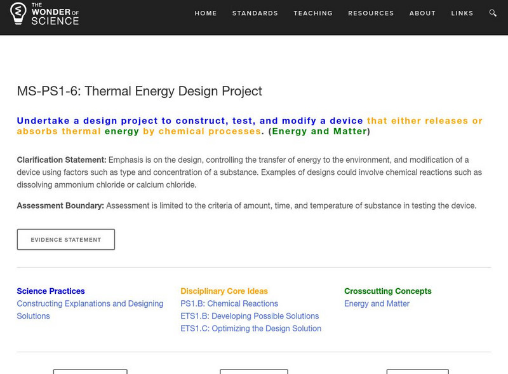Click the Wonder of Science lightbulb logo
508x374 pixels.
coord(17,13)
